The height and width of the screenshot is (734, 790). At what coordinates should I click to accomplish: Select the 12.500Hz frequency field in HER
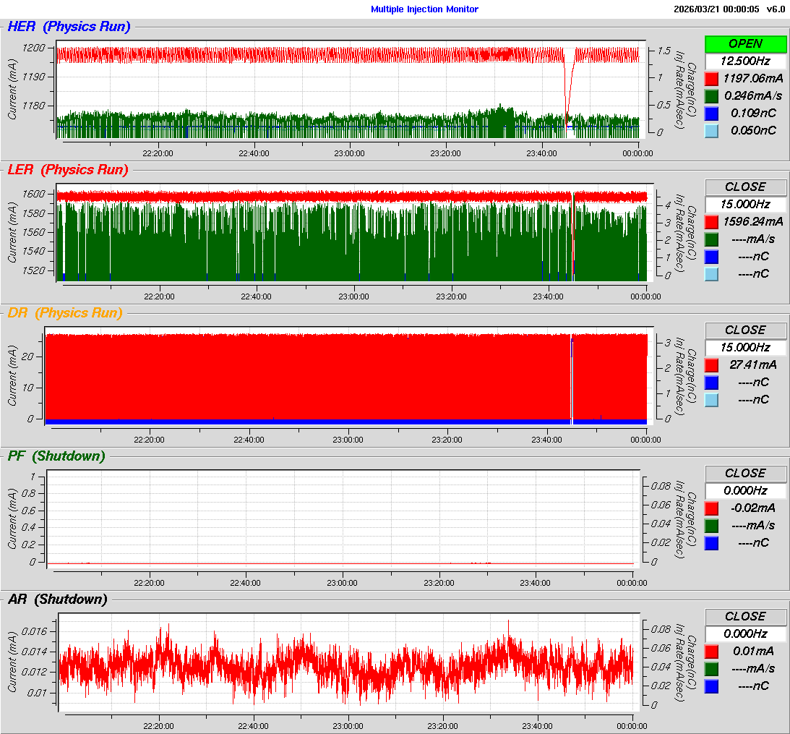[x=745, y=61]
